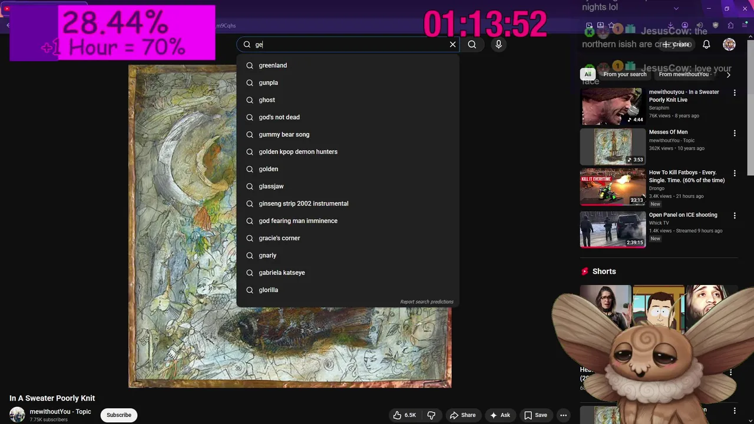
Task: Click the Create button
Action: 676,44
